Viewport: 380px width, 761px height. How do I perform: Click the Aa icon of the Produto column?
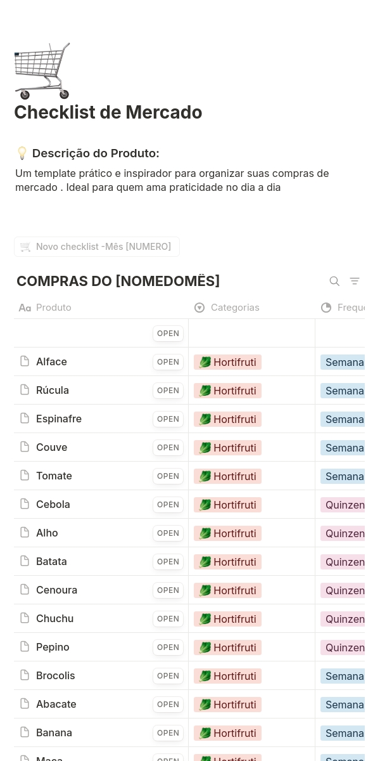pos(25,308)
